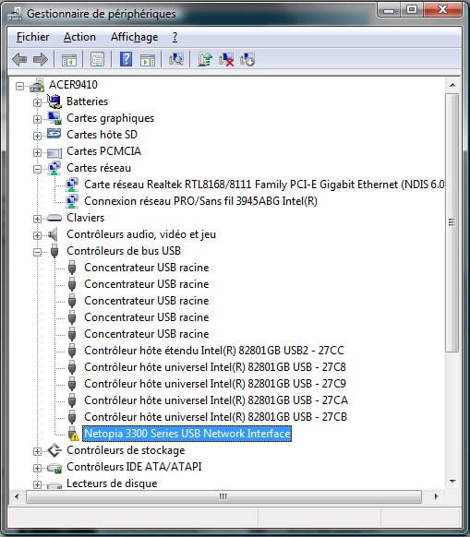Open the Properties toolbar icon
The width and height of the screenshot is (470, 537).
(97, 60)
